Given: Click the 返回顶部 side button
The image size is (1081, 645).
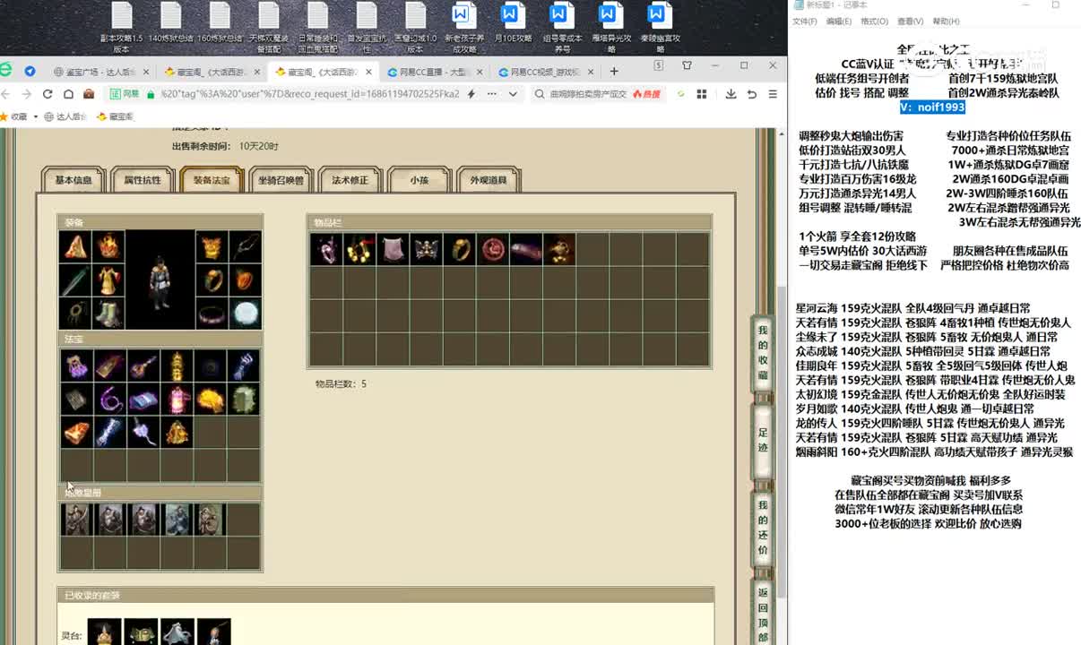Looking at the screenshot, I should pos(763,614).
